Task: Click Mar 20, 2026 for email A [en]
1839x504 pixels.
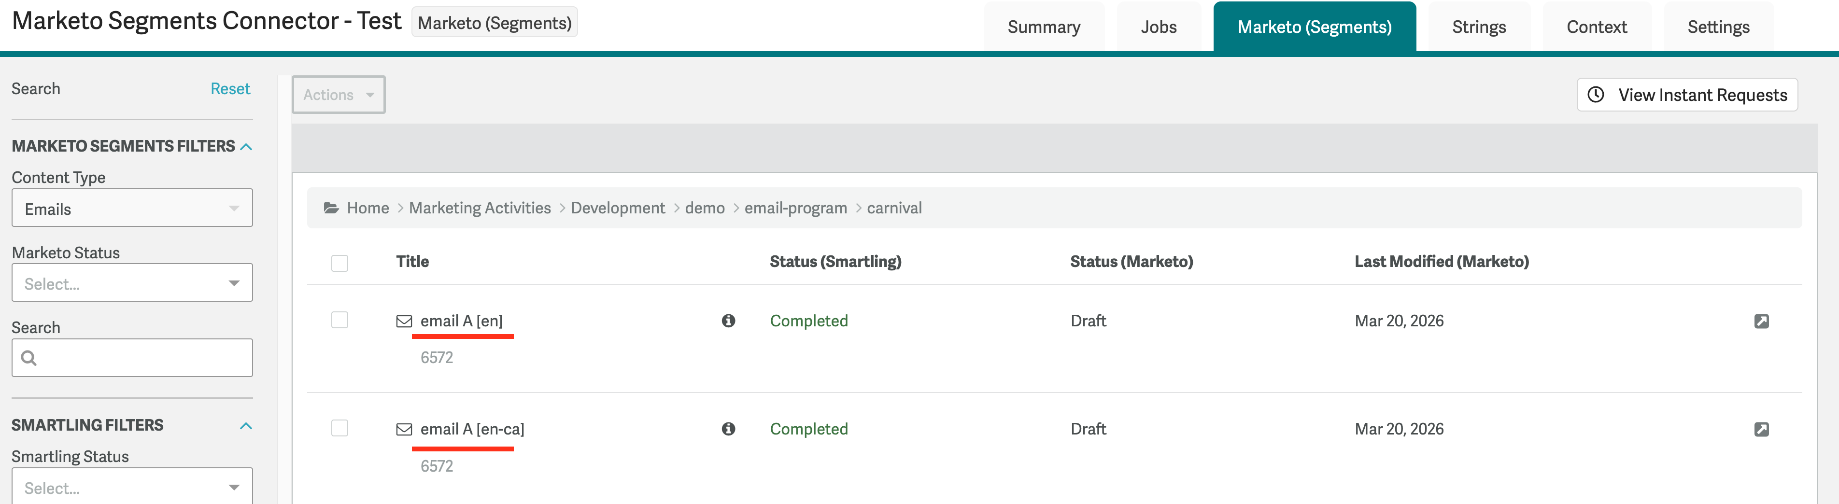Action: (1399, 321)
